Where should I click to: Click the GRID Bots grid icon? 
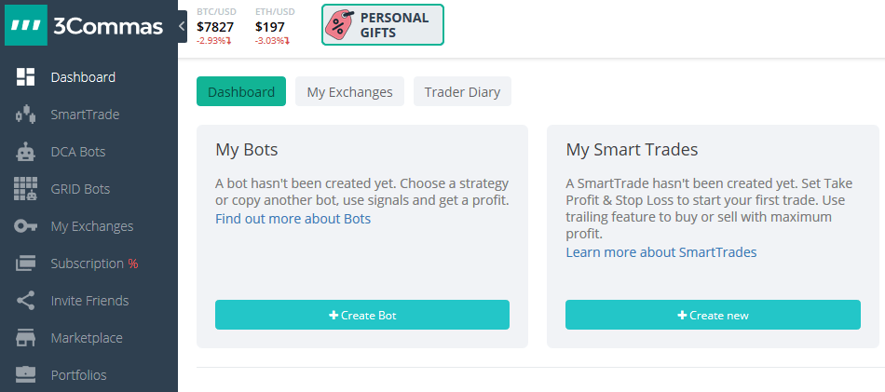pyautogui.click(x=25, y=189)
